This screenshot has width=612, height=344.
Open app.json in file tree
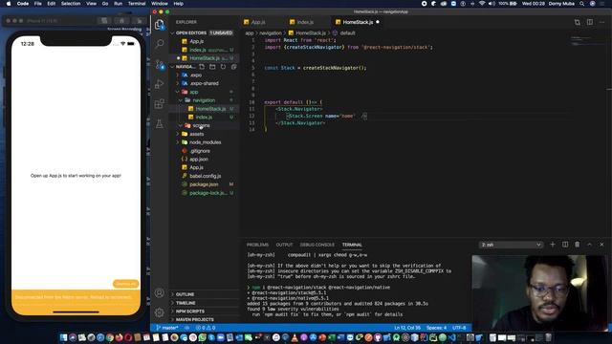pos(199,160)
